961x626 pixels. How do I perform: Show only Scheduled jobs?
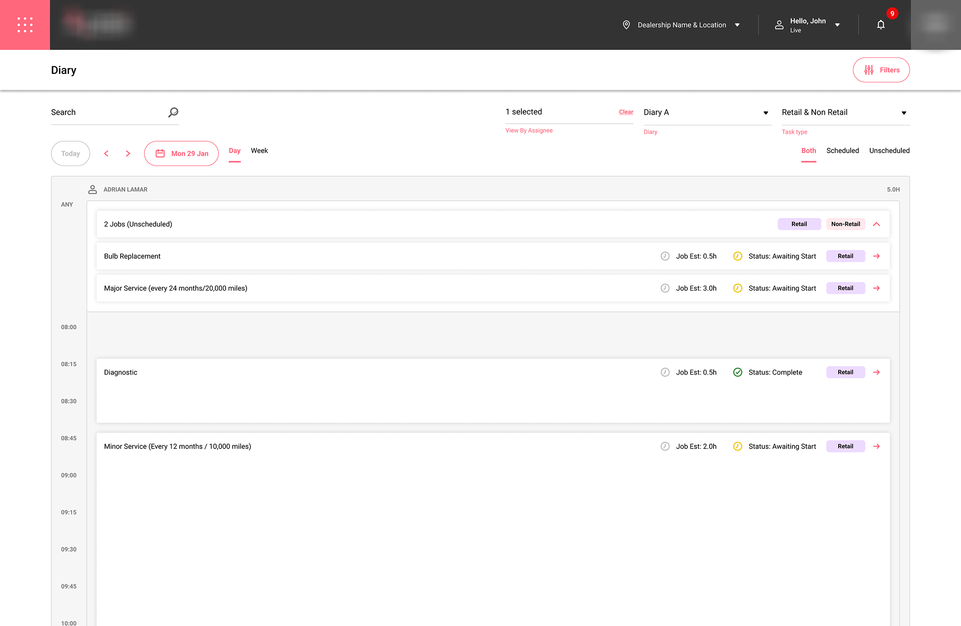842,151
